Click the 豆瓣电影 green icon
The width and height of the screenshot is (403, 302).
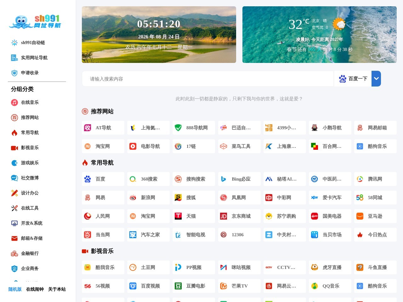(x=178, y=286)
